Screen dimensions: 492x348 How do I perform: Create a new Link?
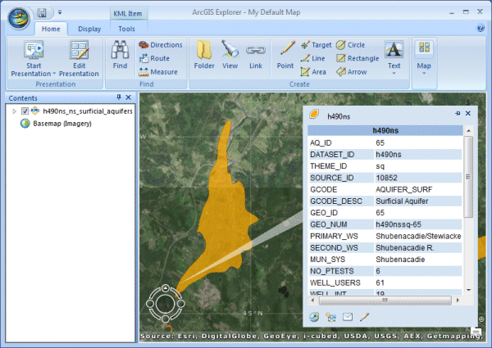[x=256, y=55]
